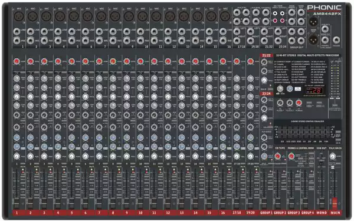Screen dimensions: 354x221
Task: Turn the top EQ knob on channel 2
Action: coord(30,78)
